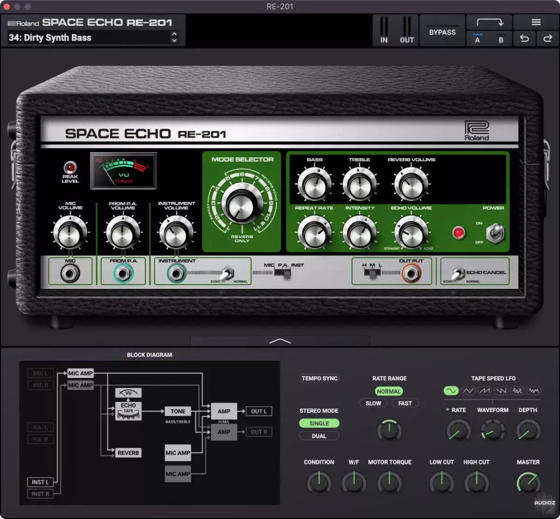Viewport: 560px width, 519px height.
Task: Click the H M L output level switch
Action: click(x=372, y=273)
